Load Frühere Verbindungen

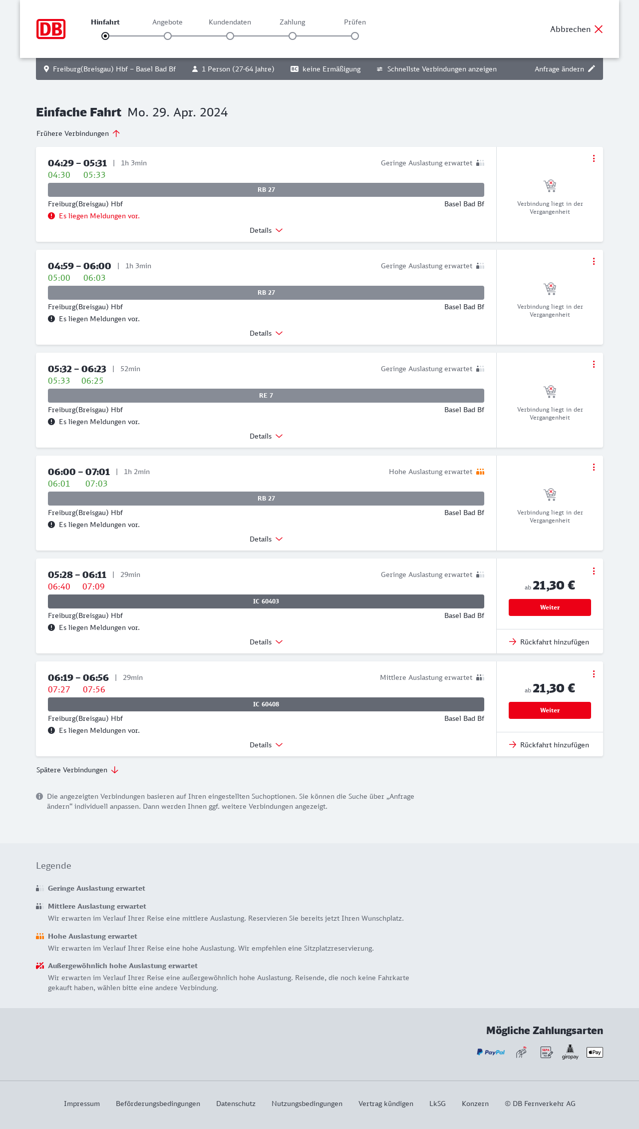pos(78,133)
